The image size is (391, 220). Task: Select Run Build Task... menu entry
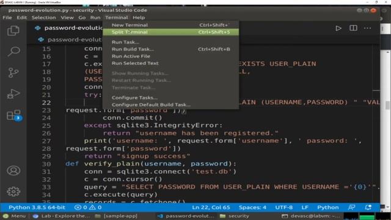(x=171, y=49)
